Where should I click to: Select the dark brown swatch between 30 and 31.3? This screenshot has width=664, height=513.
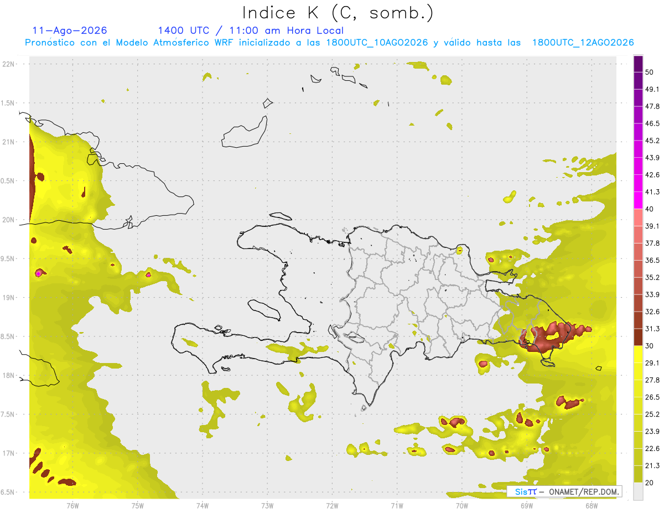[638, 338]
